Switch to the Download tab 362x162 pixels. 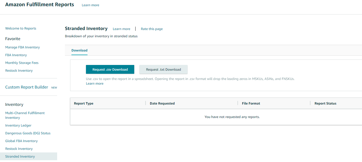point(79,50)
